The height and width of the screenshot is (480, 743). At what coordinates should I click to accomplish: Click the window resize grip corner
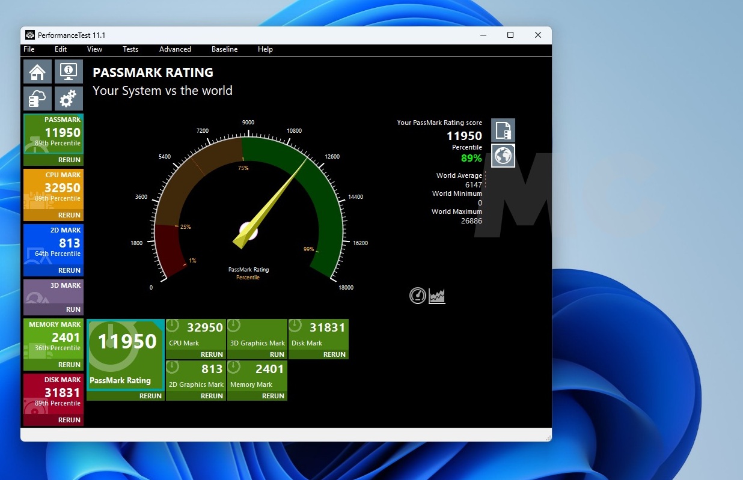click(x=548, y=438)
